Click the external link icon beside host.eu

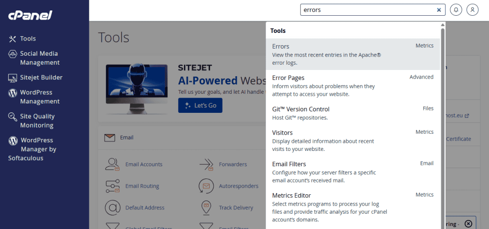tap(467, 116)
